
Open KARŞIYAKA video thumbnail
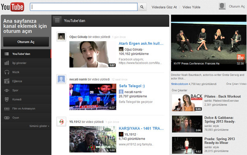93,139
